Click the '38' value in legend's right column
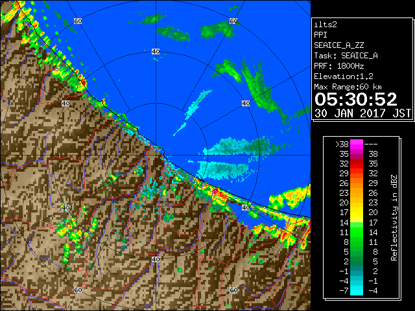 [373, 154]
